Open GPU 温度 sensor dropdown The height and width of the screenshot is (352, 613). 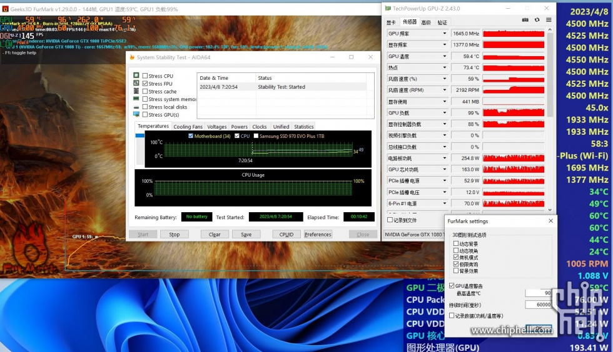[x=445, y=56]
